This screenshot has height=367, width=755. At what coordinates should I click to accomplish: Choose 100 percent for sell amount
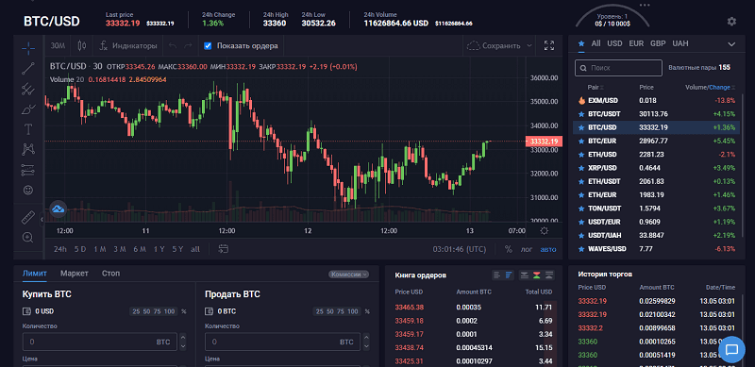click(x=352, y=311)
